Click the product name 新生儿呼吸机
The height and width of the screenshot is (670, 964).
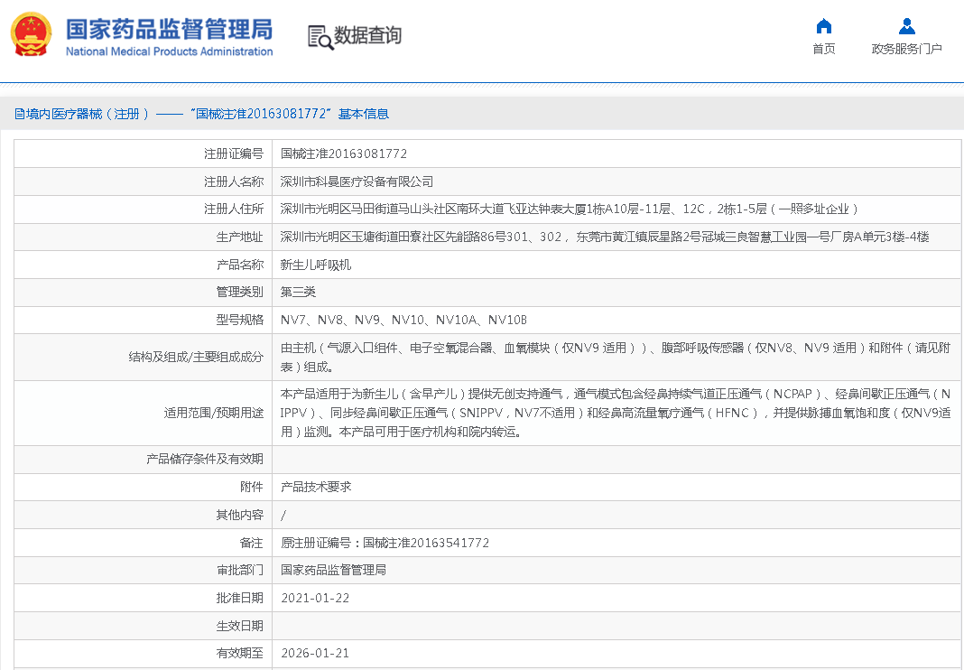316,265
